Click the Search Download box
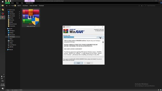 [x=152, y=6]
